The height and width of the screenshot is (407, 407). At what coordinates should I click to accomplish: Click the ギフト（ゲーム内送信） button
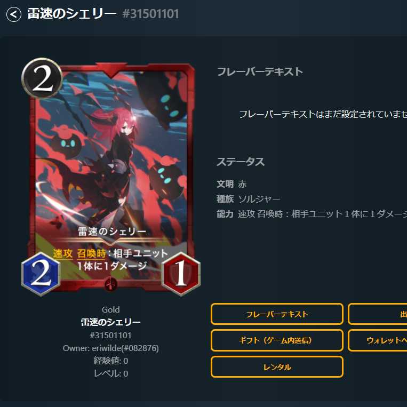[277, 340]
